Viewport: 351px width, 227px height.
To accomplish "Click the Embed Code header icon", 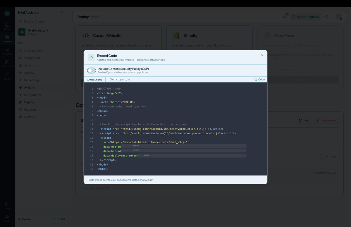I will [91, 57].
